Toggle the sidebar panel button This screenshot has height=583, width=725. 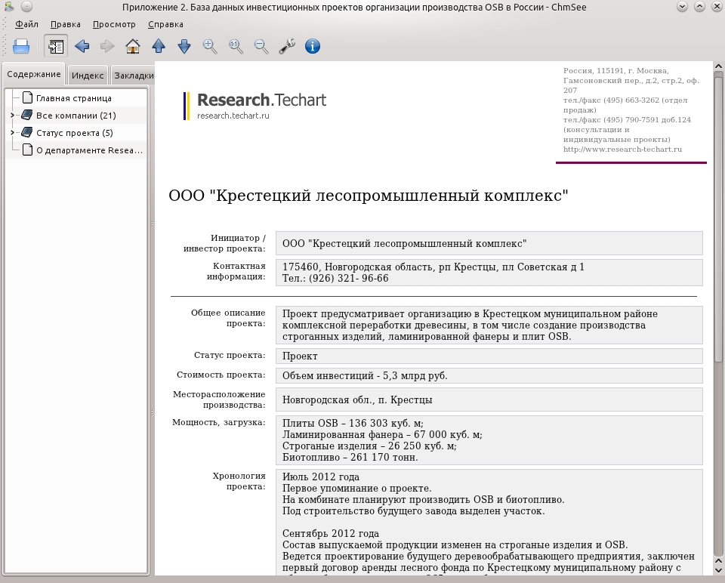[56, 46]
